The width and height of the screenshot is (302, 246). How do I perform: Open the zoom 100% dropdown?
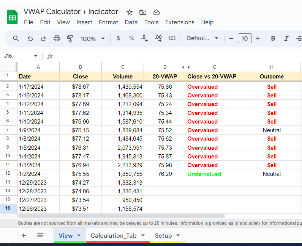pos(93,39)
